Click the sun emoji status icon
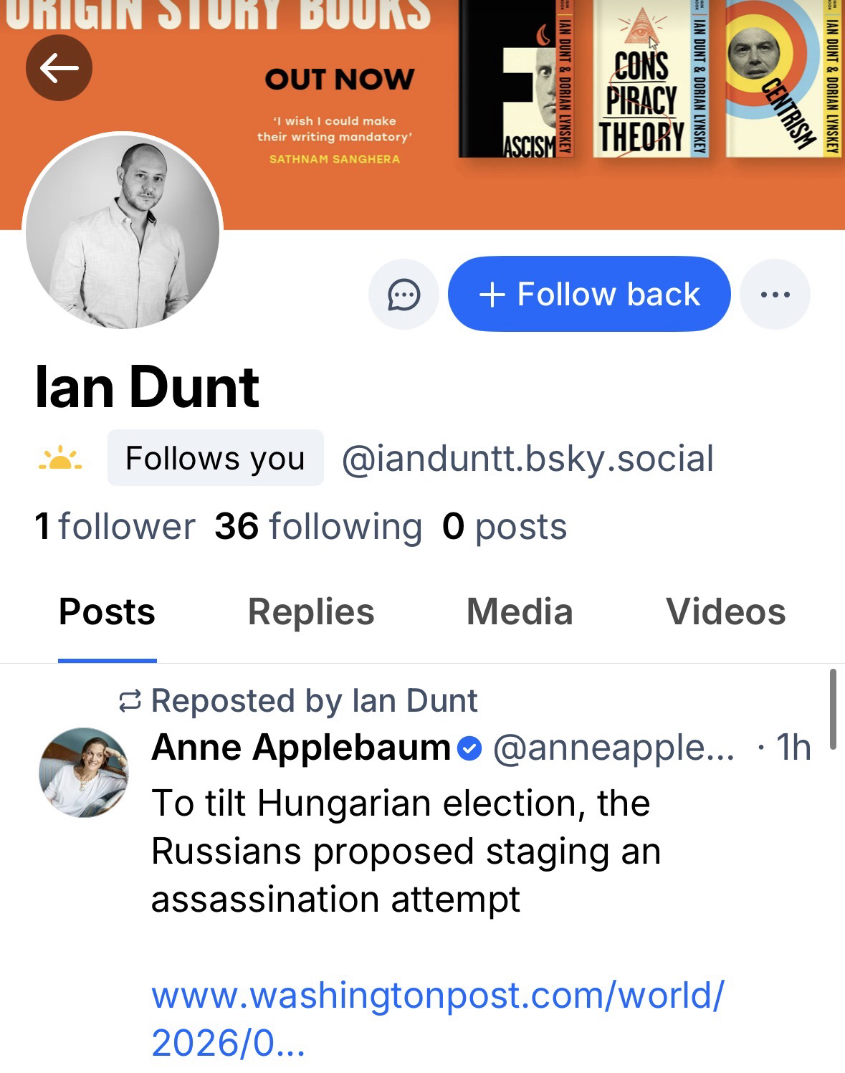845x1073 pixels. [59, 458]
